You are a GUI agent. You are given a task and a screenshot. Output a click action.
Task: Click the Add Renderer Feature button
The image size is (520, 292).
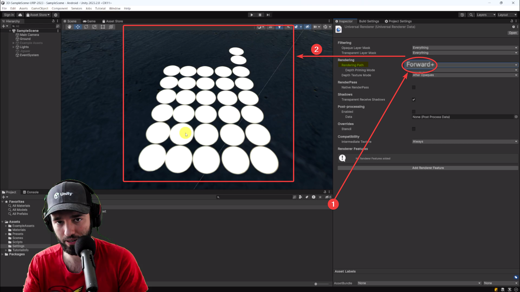428,168
